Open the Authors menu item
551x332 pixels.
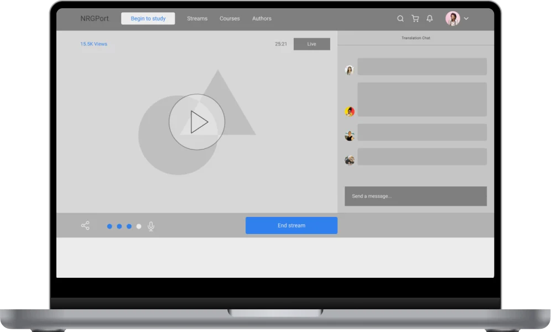click(262, 19)
